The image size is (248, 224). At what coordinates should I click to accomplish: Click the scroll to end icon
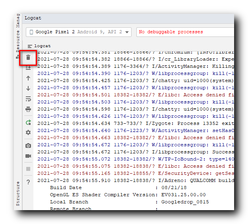(x=28, y=68)
